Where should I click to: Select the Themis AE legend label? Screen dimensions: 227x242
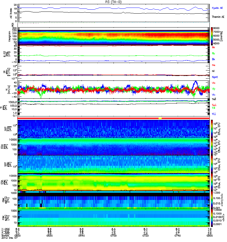click(x=218, y=17)
